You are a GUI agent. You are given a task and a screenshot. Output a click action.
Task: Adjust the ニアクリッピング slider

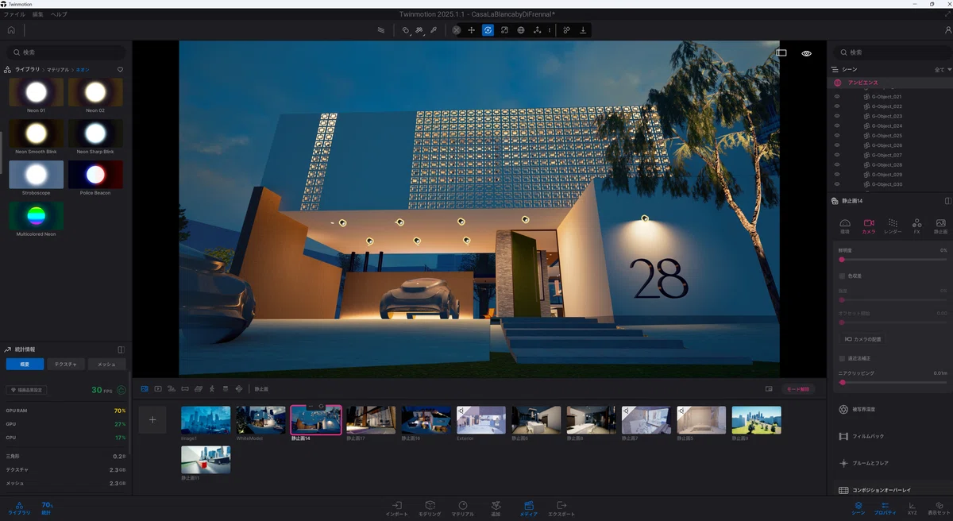[x=893, y=383]
